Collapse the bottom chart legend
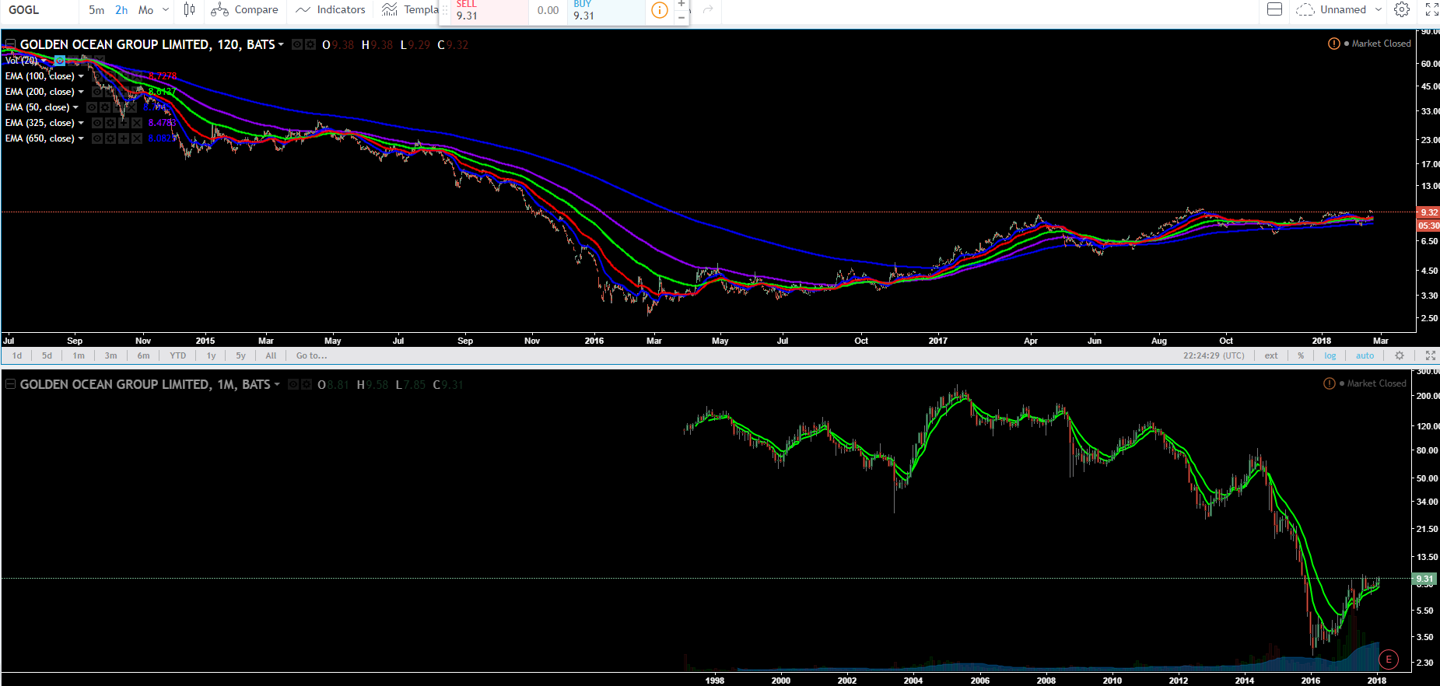The height and width of the screenshot is (686, 1440). click(10, 384)
